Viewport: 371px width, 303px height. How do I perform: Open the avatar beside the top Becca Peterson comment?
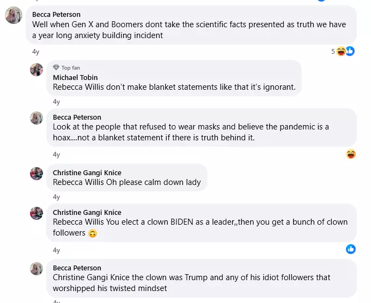[14, 16]
